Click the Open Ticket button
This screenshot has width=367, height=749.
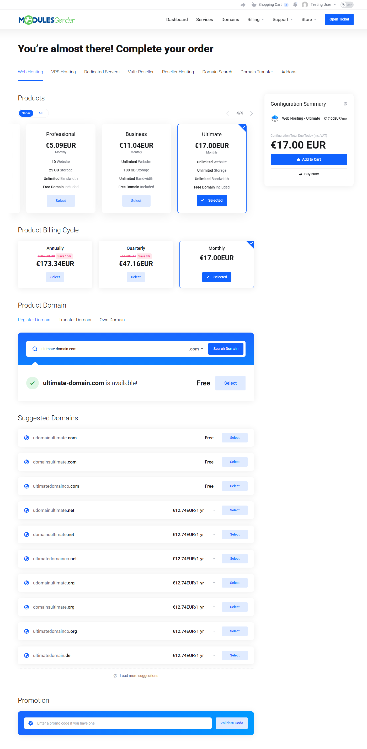(339, 19)
